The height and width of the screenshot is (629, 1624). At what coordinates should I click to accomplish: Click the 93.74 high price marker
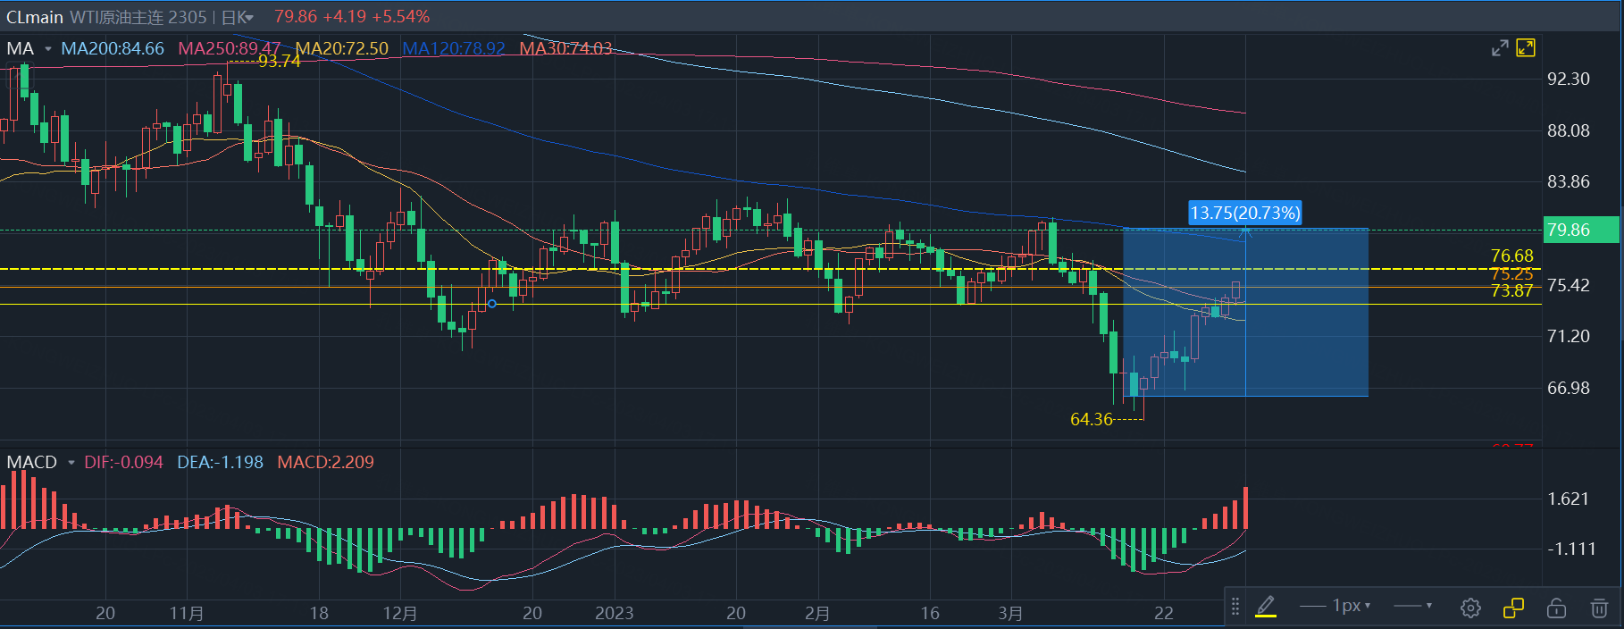(x=280, y=61)
